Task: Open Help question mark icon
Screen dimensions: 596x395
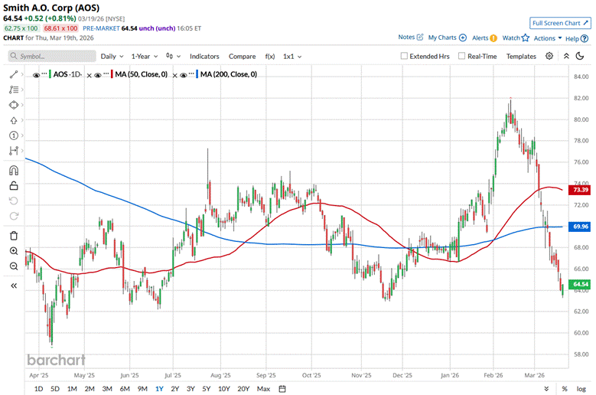Action: 585,38
